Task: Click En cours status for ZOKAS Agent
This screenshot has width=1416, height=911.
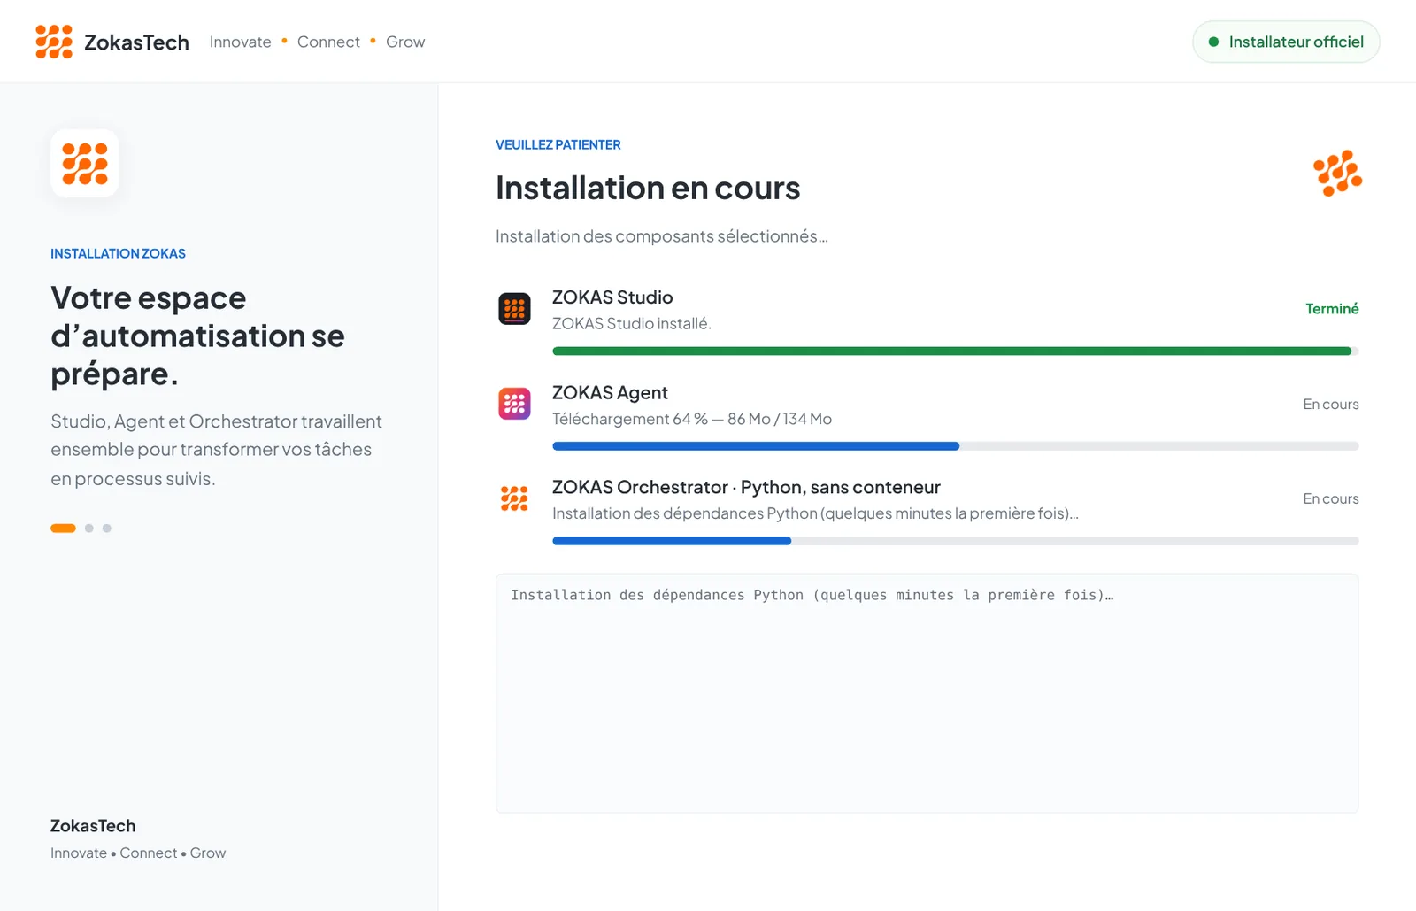Action: [1330, 404]
